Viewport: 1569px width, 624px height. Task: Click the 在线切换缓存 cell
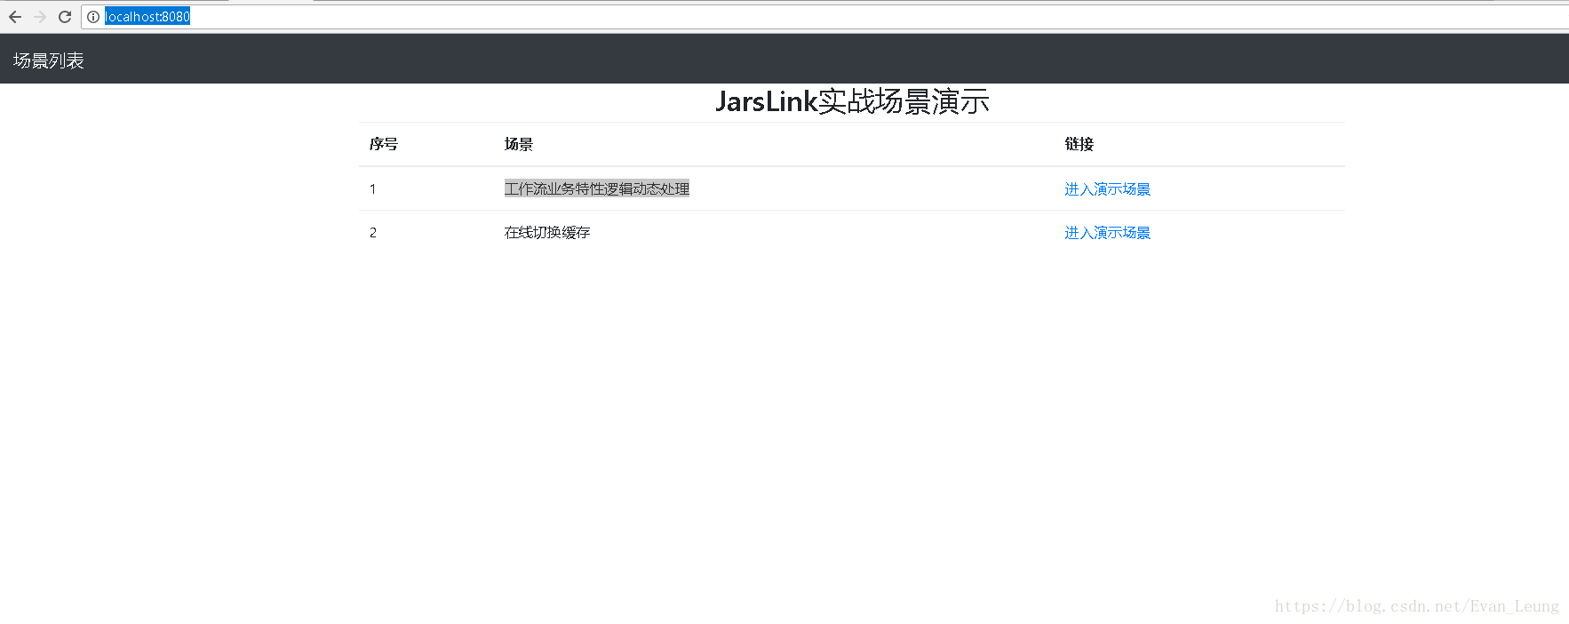coord(547,233)
